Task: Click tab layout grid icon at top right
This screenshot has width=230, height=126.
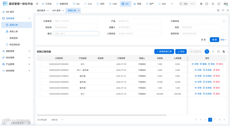Action: point(218,10)
